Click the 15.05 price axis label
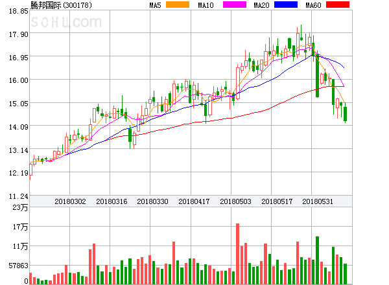389x285 pixels. (19, 104)
